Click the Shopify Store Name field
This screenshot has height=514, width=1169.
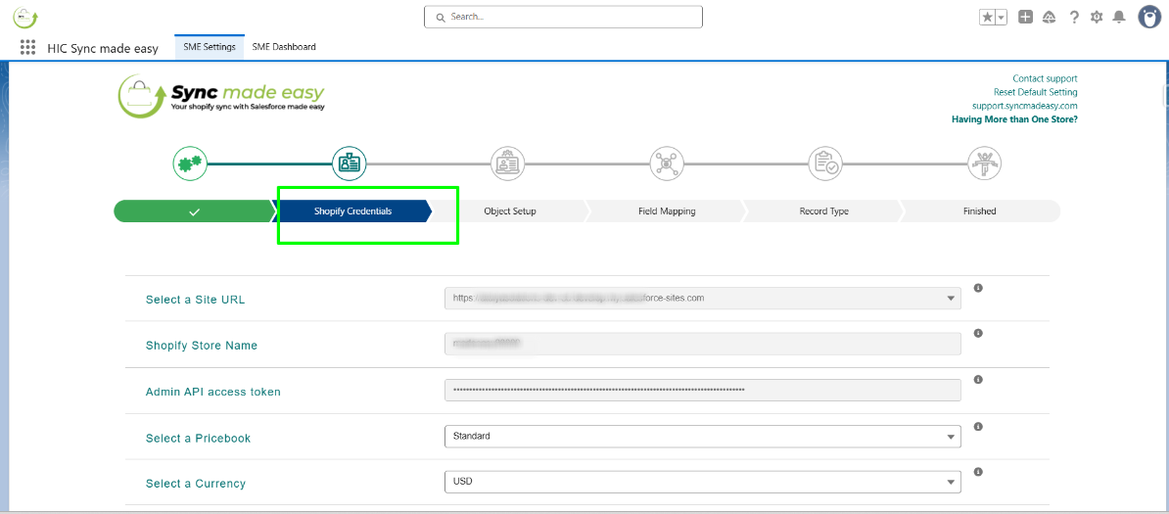pyautogui.click(x=702, y=344)
